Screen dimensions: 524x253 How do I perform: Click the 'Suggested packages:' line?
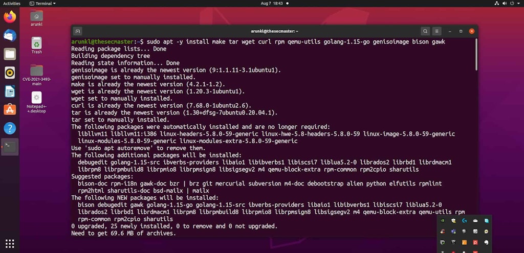102,176
